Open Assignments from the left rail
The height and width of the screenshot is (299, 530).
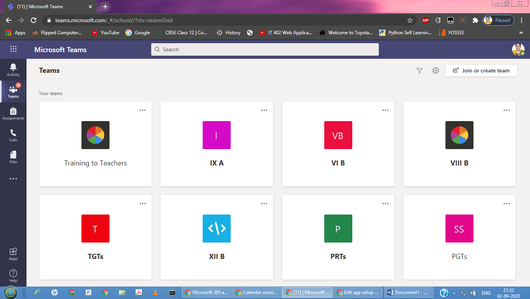coord(13,113)
